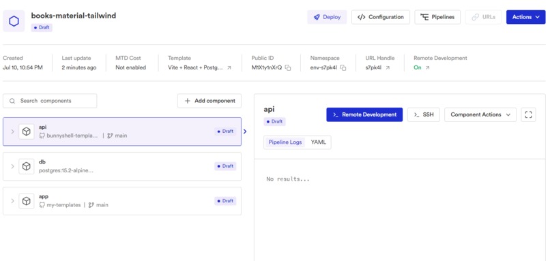Screen dimensions: 550x261
Task: Copy the Public ID M1X1y1nXrQ
Action: click(288, 68)
